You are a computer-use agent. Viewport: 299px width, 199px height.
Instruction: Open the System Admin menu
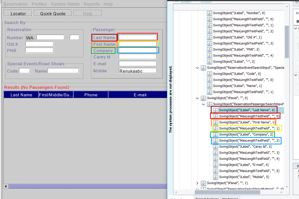point(65,4)
